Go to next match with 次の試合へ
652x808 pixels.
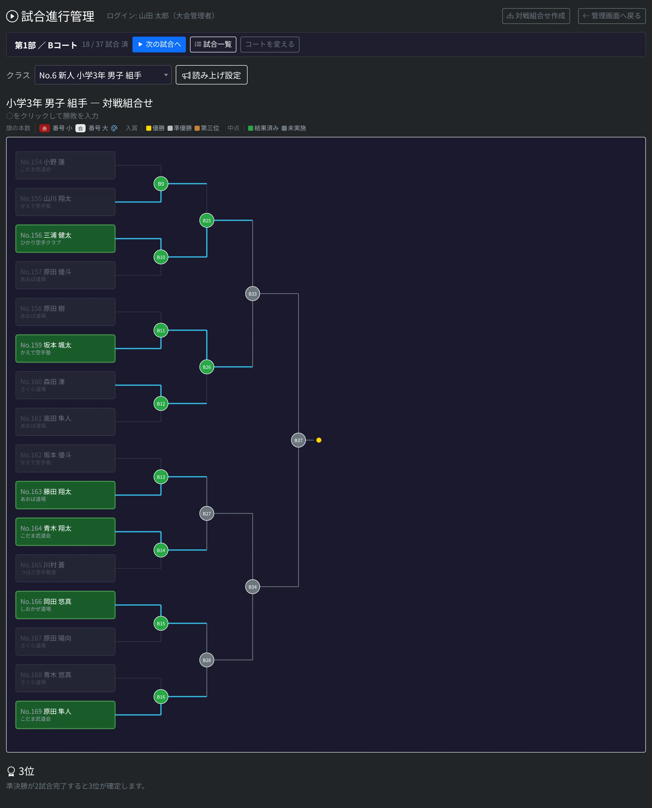159,44
